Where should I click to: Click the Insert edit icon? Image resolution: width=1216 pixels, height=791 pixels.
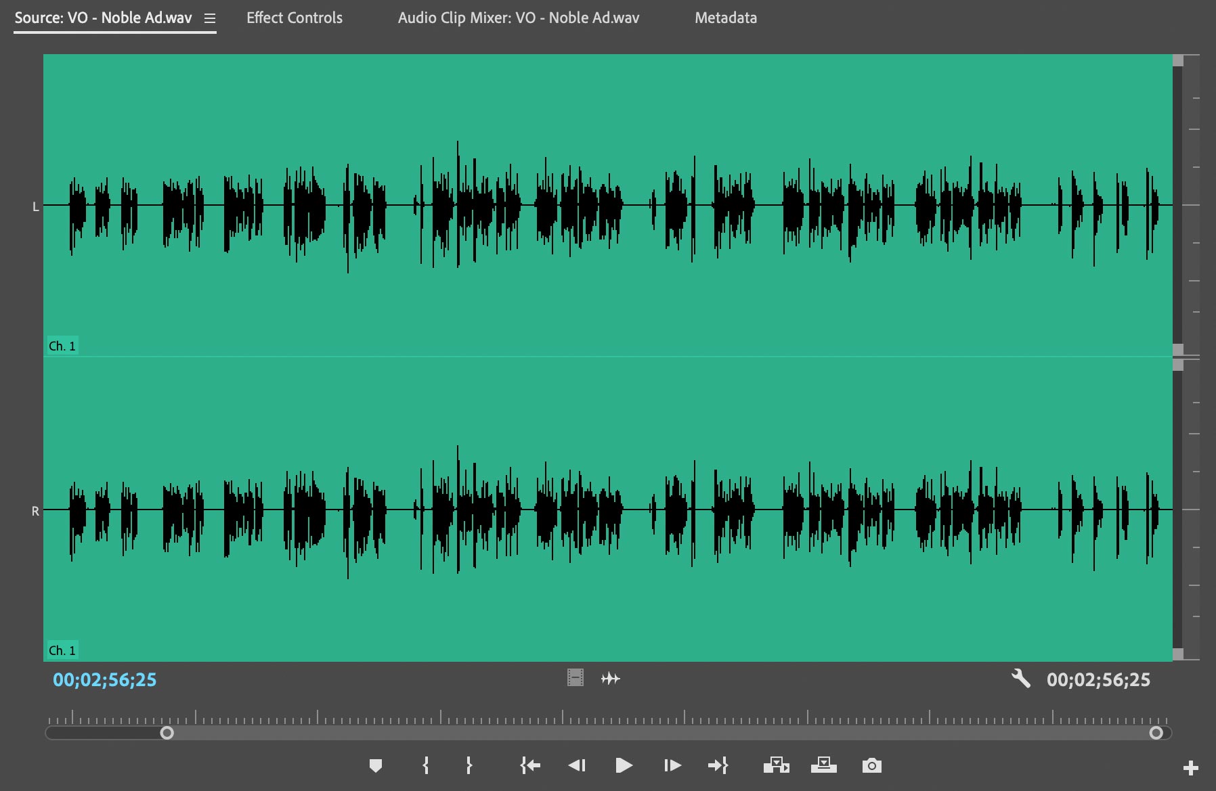pyautogui.click(x=777, y=765)
